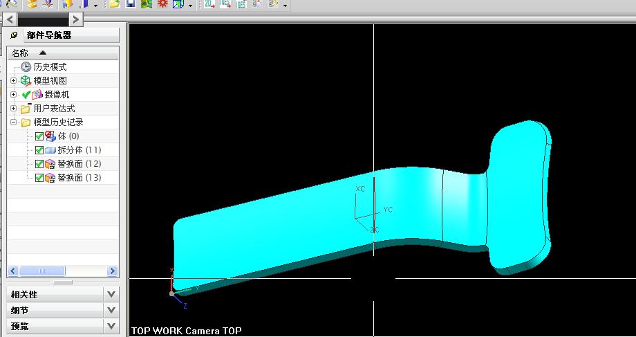Image resolution: width=636 pixels, height=337 pixels.
Task: Click the yellow box shape toolbar icon
Action: (67, 4)
